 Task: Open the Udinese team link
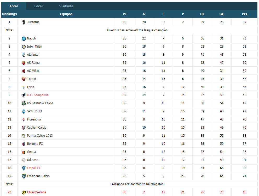[x=33, y=160]
